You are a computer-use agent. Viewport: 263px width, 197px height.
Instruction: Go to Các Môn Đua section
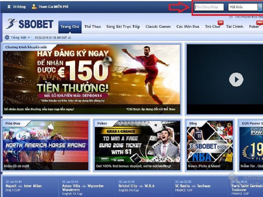click(x=187, y=27)
